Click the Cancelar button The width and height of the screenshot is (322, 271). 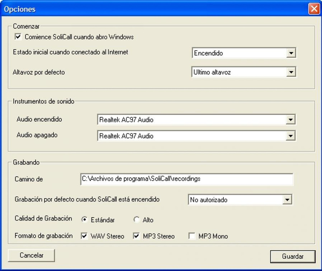click(x=31, y=255)
